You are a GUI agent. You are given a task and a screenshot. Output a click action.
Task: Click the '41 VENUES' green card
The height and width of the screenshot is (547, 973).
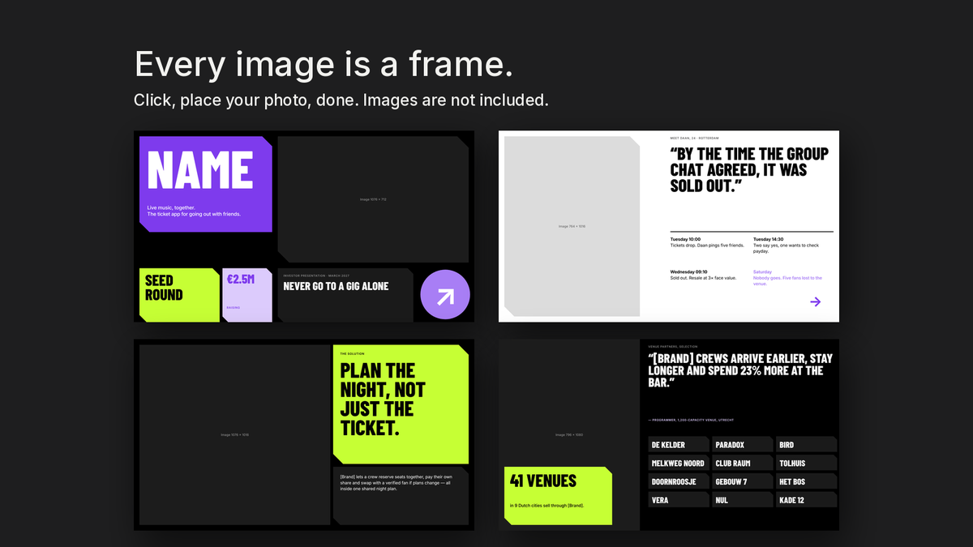coord(558,495)
